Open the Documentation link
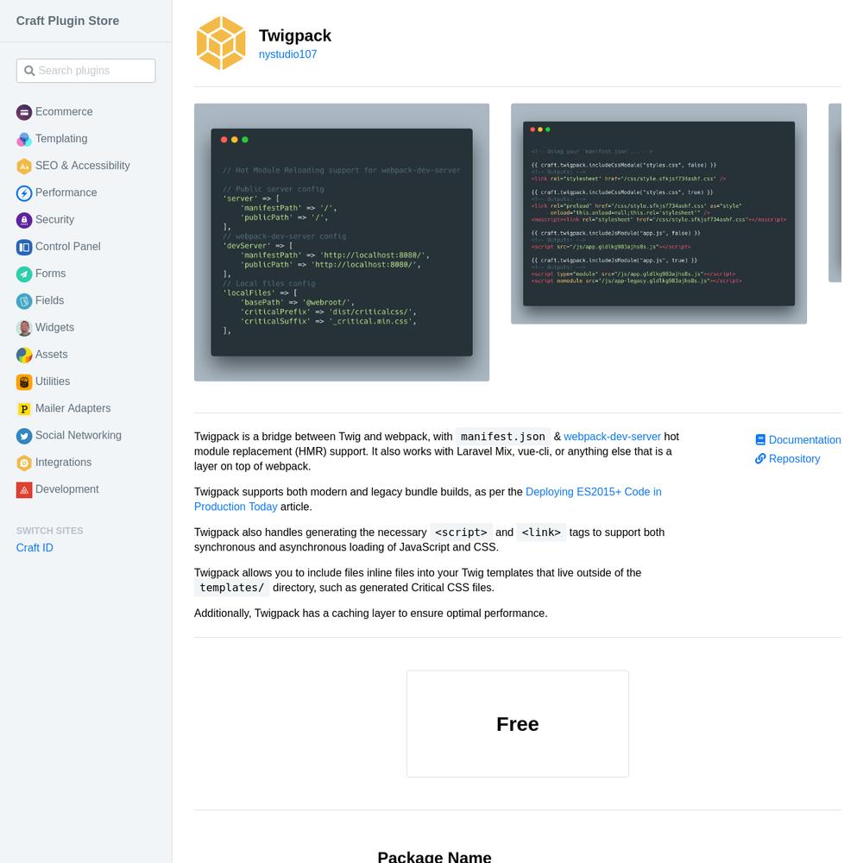The width and height of the screenshot is (863, 863). (x=804, y=440)
